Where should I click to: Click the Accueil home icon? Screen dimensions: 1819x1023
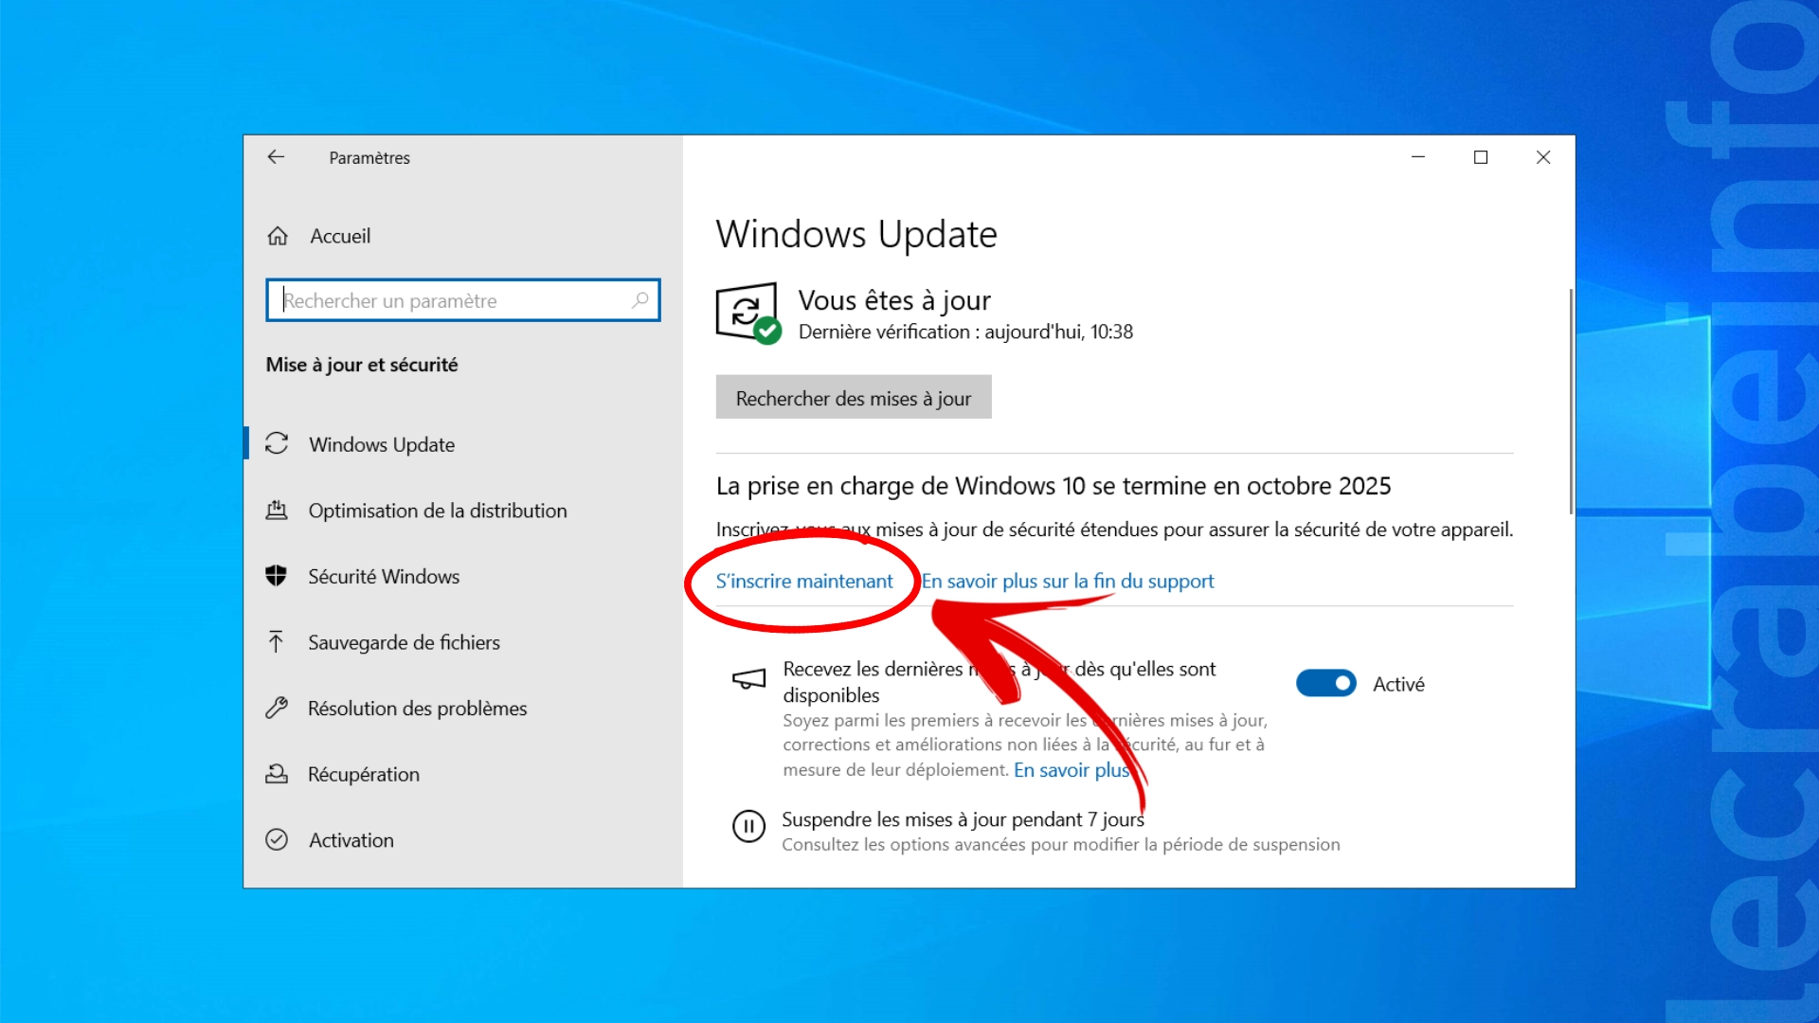pyautogui.click(x=278, y=236)
